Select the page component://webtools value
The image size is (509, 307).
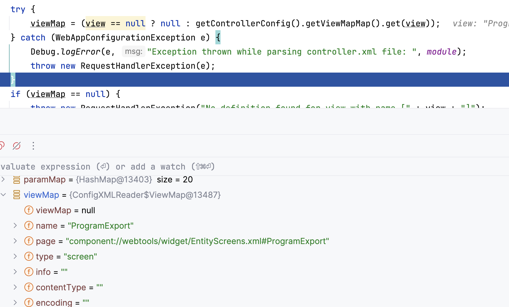pyautogui.click(x=197, y=241)
